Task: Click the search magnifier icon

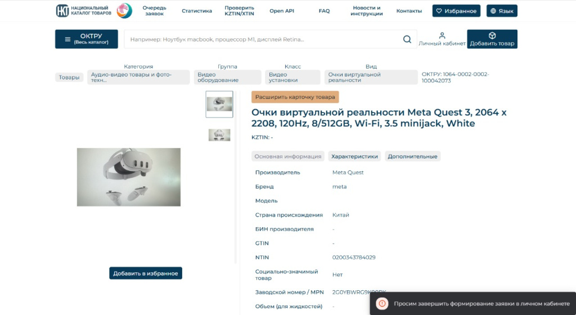Action: [407, 39]
